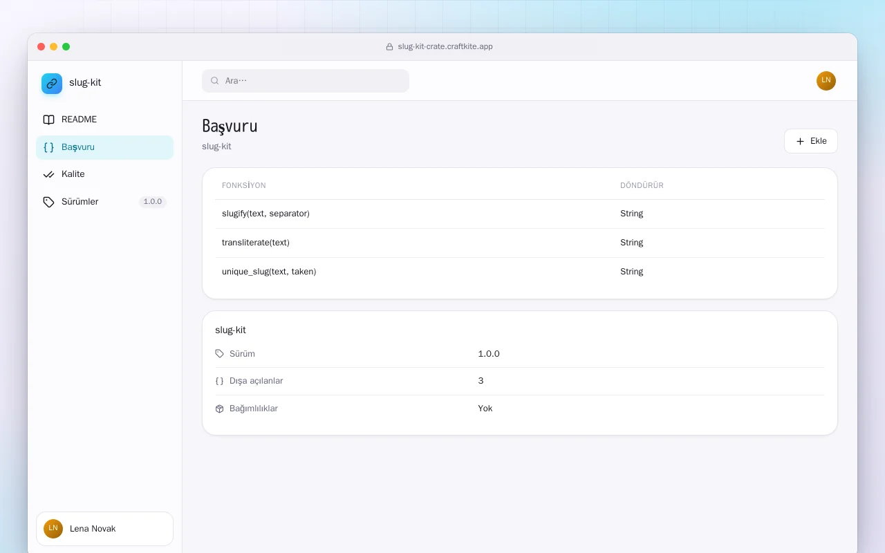This screenshot has width=885, height=553.
Task: Select the slugify(text, separator) row
Action: pos(520,214)
